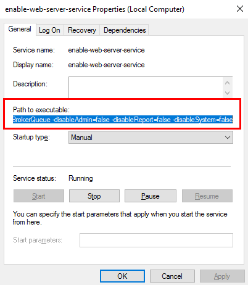Confirm with the OK button
This screenshot has height=285, width=248.
122,276
